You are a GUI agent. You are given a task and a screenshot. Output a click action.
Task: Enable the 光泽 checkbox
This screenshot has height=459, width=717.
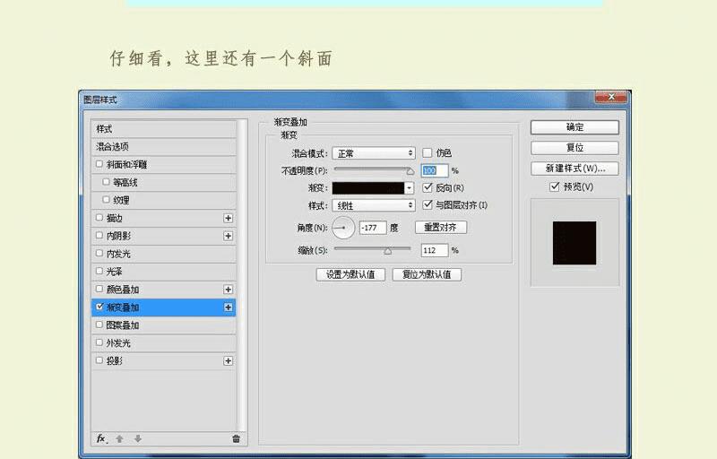point(99,271)
